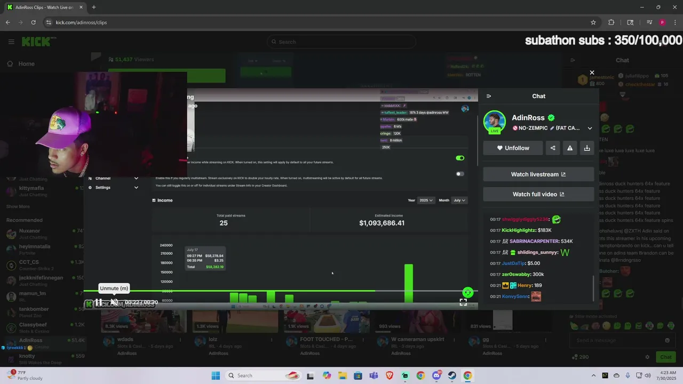
Task: Go back with the browser back arrow
Action: 7,22
